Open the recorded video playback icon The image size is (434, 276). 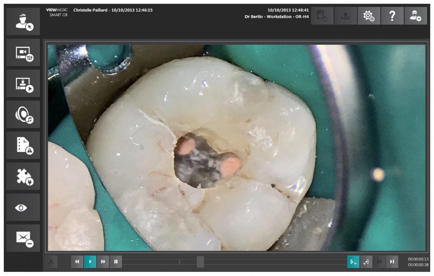tap(23, 83)
